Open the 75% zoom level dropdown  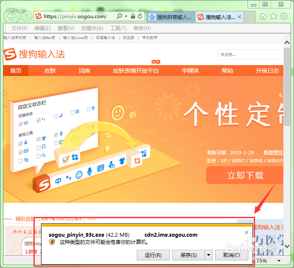(x=279, y=261)
